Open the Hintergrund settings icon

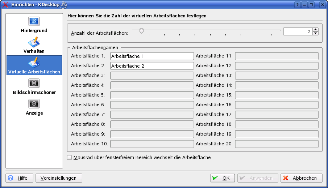[34, 21]
